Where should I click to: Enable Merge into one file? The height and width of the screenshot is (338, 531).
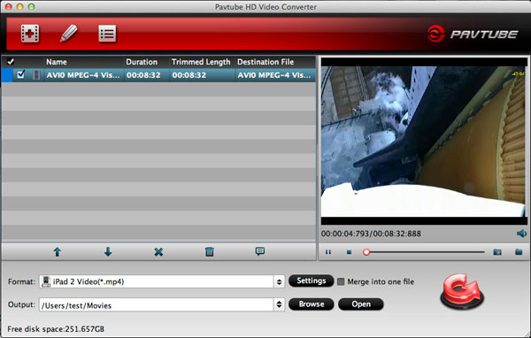point(341,281)
